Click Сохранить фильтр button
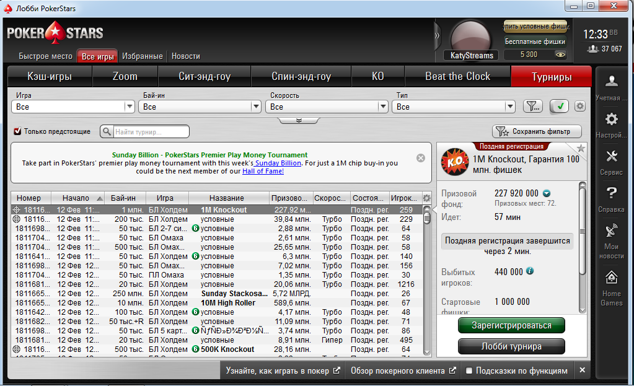Viewport: 634px width, 386px height. tap(537, 131)
